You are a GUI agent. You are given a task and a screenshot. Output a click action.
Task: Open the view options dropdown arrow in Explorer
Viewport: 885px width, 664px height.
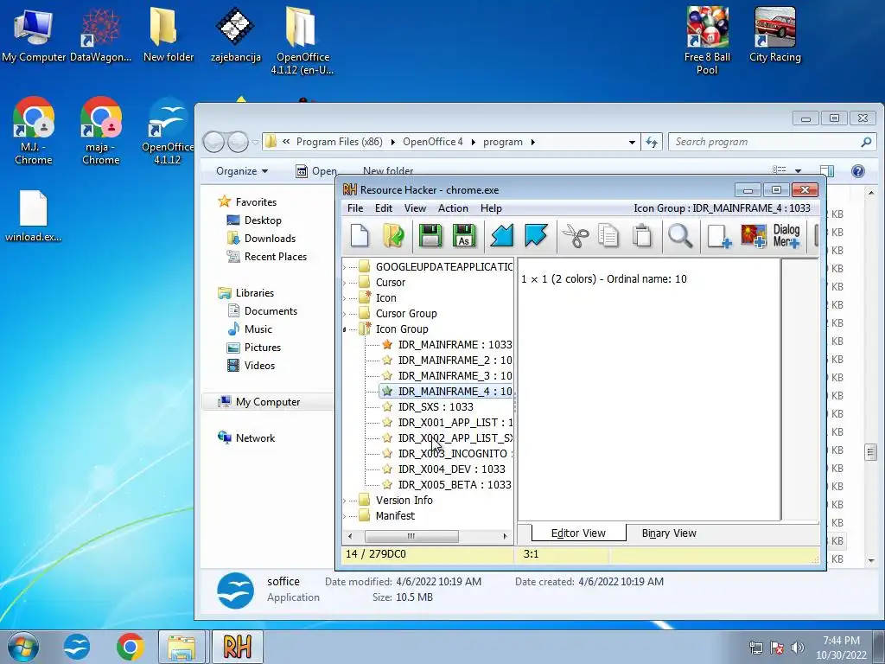tap(798, 170)
